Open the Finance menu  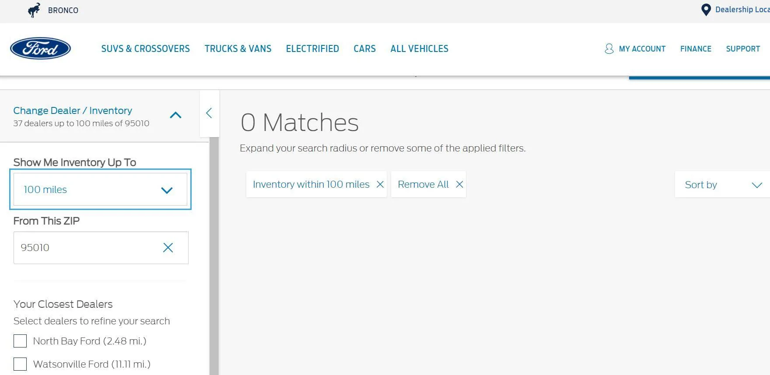click(x=696, y=48)
